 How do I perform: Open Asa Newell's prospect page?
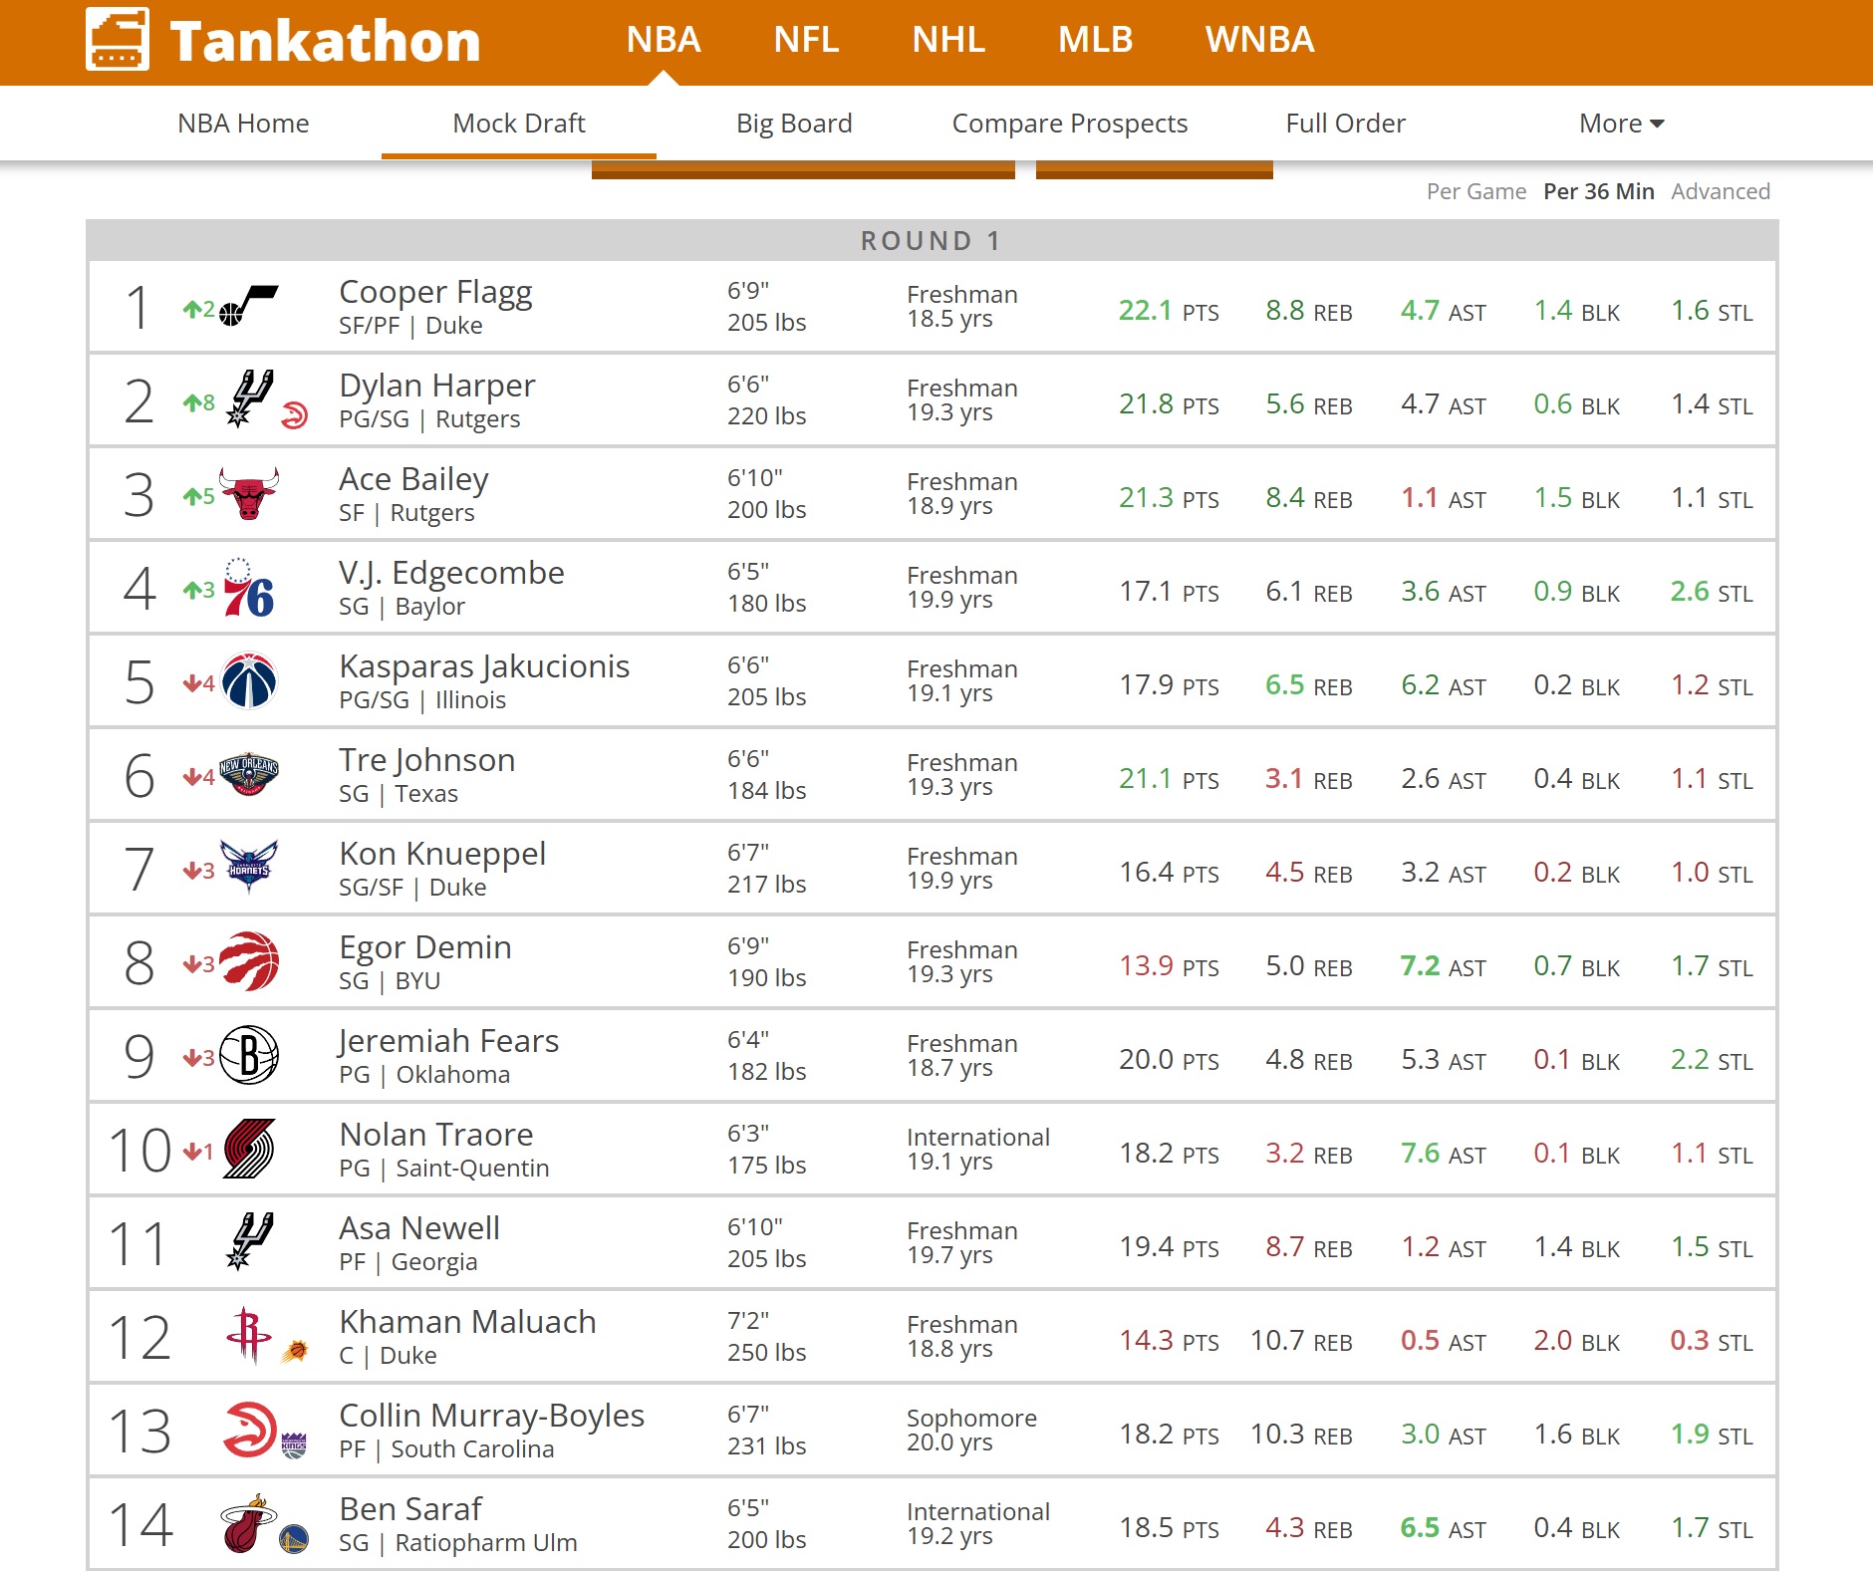pos(419,1228)
